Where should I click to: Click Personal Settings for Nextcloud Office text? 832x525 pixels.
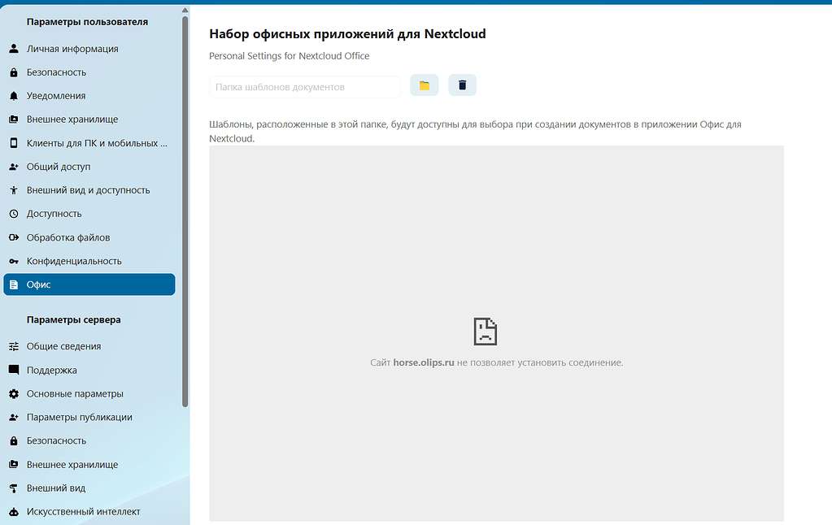click(x=290, y=56)
